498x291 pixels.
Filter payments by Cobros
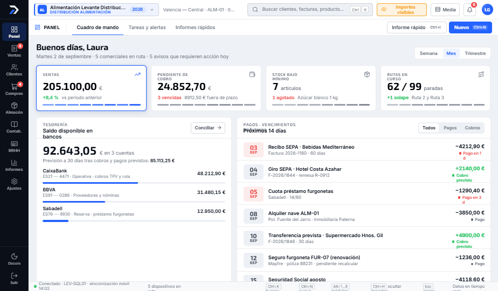tap(472, 128)
